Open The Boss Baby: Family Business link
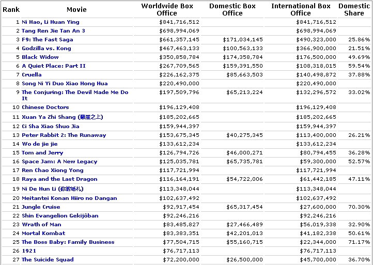 (68, 242)
